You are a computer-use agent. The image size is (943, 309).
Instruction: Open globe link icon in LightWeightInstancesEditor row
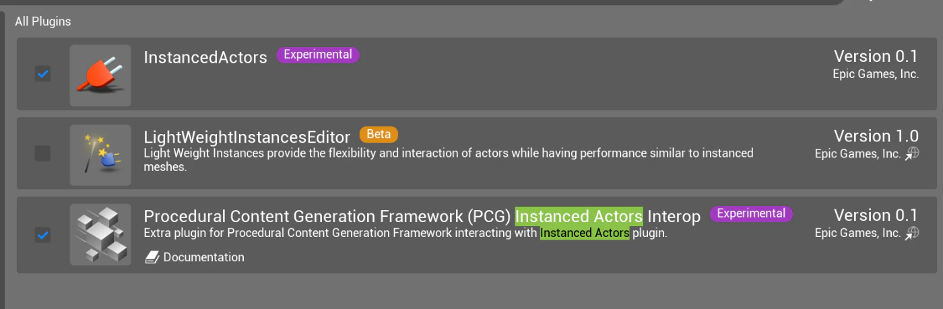(912, 154)
